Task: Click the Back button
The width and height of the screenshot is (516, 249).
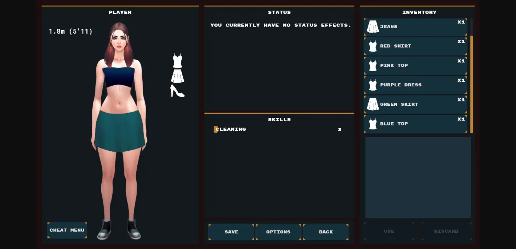Action: (325, 232)
